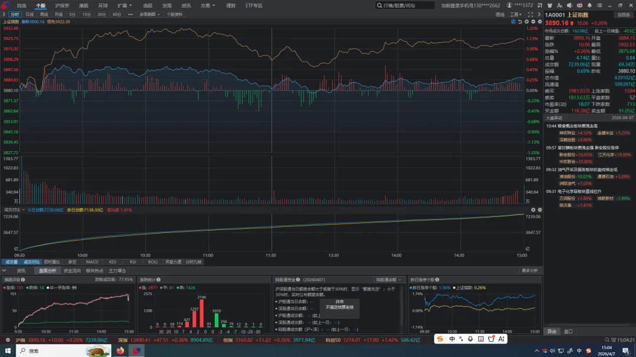636x357 pixels.
Task: Close the 成交对比 sub-panel
Action: [x=533, y=210]
